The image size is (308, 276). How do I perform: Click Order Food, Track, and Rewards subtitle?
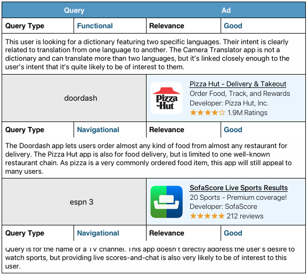tap(240, 93)
